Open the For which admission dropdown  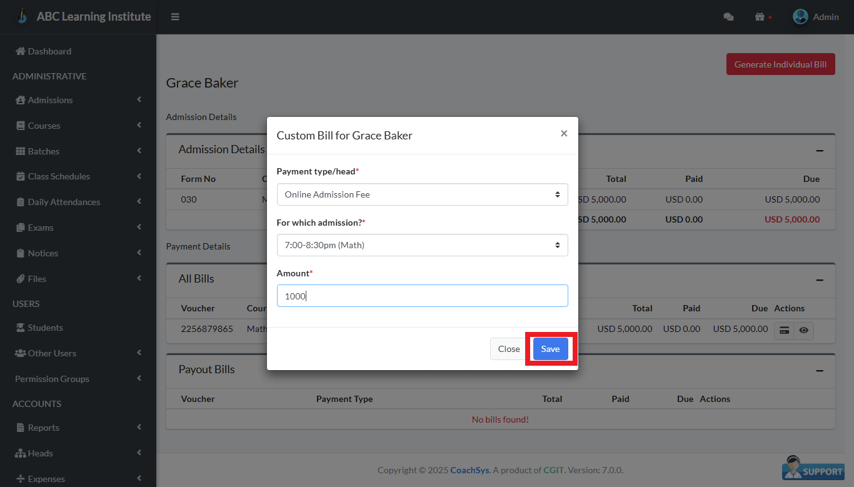[422, 245]
